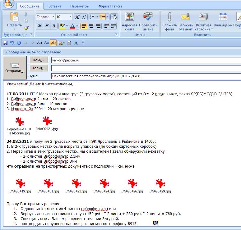Image resolution: width=241 pixels, height=230 pixels.
Task: Toggle bold formatting (Ж)
Action: [39, 26]
